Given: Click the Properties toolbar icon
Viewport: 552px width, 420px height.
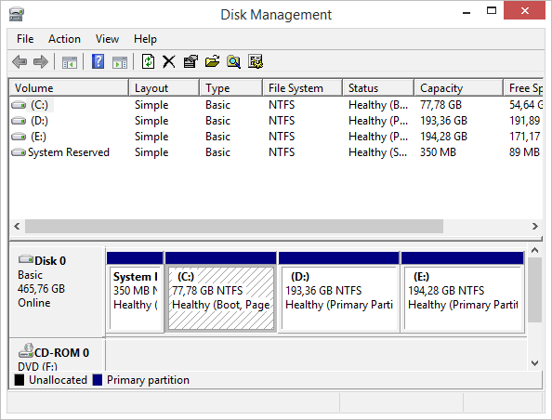Looking at the screenshot, I should pos(191,61).
